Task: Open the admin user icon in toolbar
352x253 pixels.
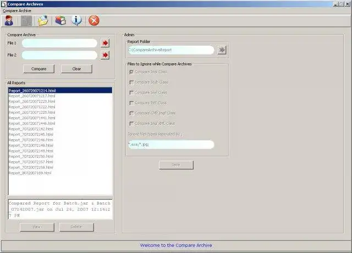Action: (x=9, y=21)
